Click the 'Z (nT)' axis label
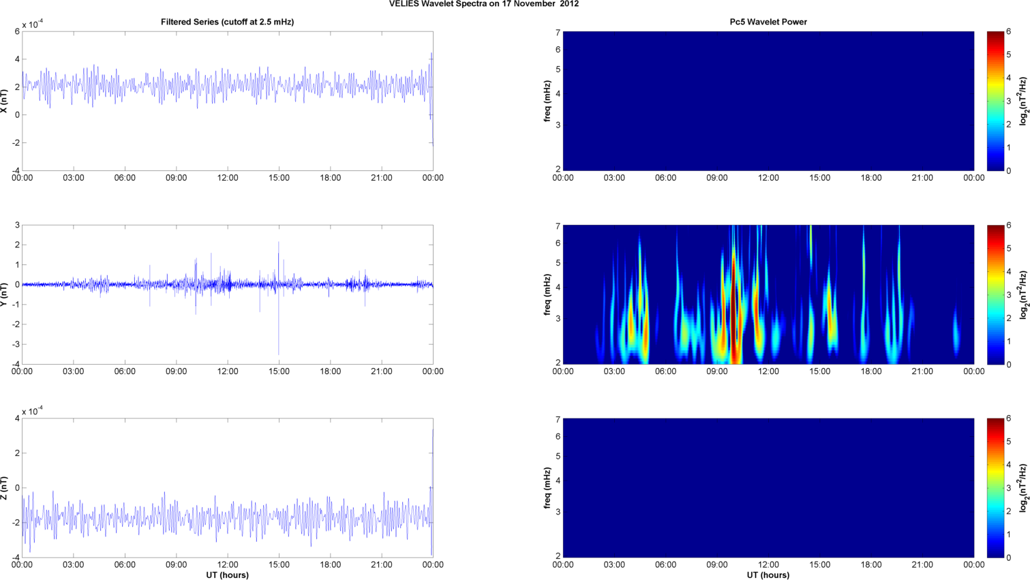 pos(5,488)
